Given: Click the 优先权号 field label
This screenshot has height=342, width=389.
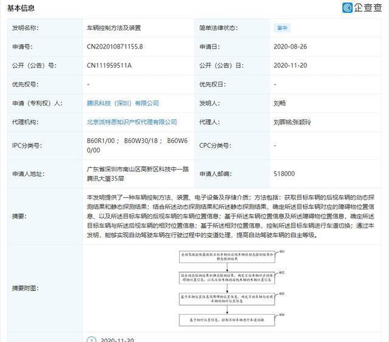Looking at the screenshot, I should (x=25, y=85).
